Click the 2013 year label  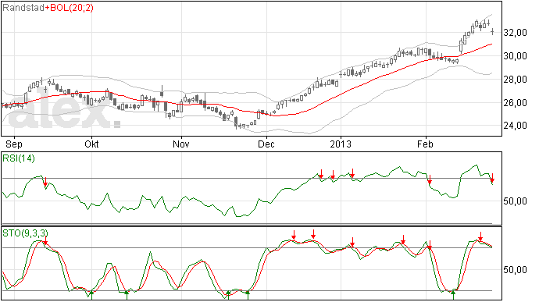[x=341, y=144]
